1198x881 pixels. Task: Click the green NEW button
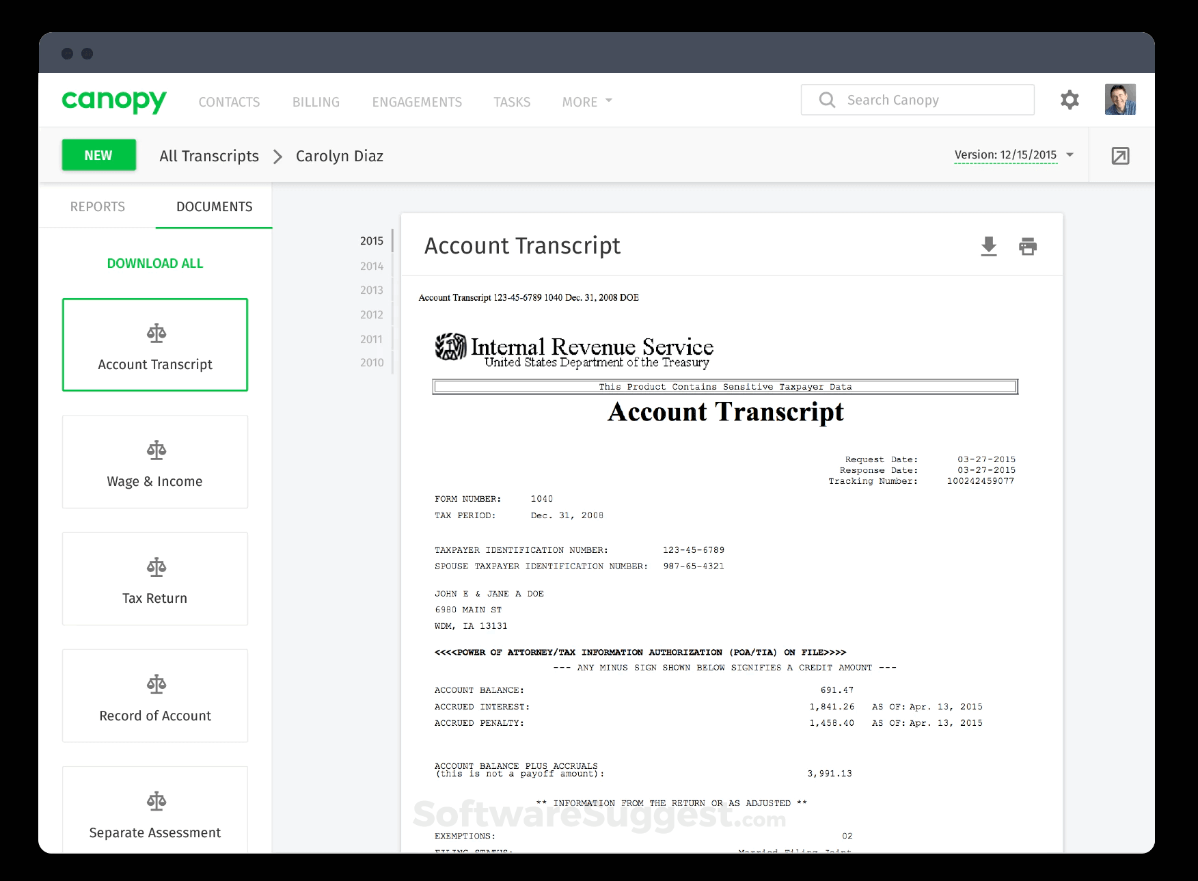(x=98, y=154)
